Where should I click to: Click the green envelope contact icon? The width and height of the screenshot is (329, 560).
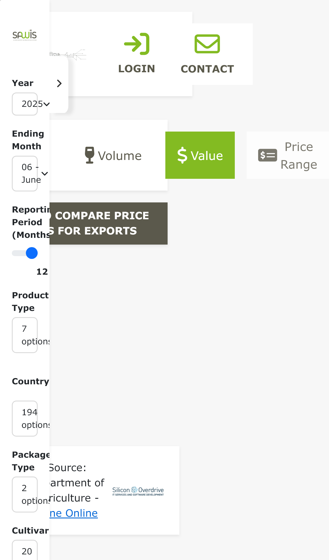(207, 44)
